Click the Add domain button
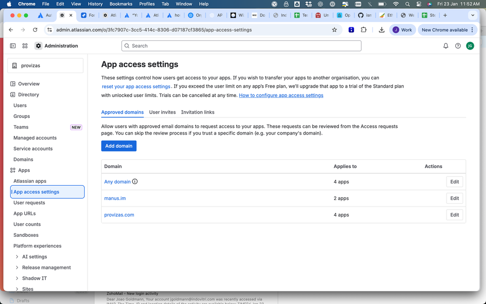 119,146
